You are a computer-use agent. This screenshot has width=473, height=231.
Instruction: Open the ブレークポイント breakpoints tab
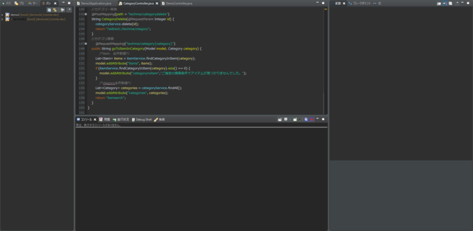point(359,4)
